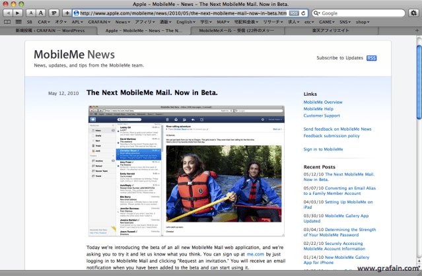422x276 pixels.
Task: Click the MobileMe Mail beta screenshot image
Action: (186, 171)
